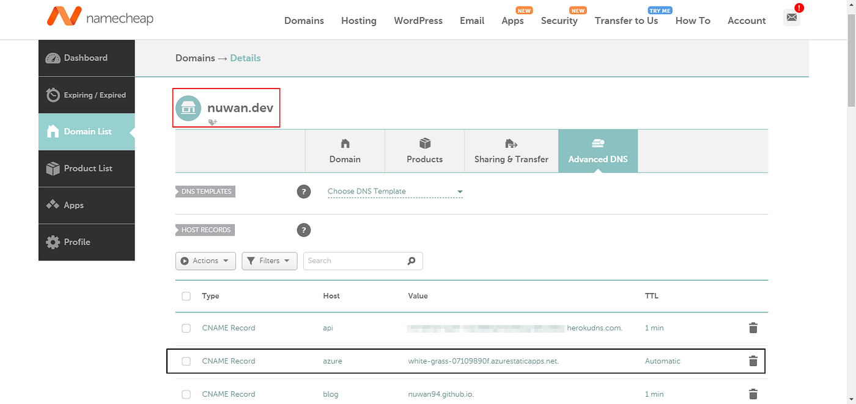Open the Actions dropdown

coord(205,261)
